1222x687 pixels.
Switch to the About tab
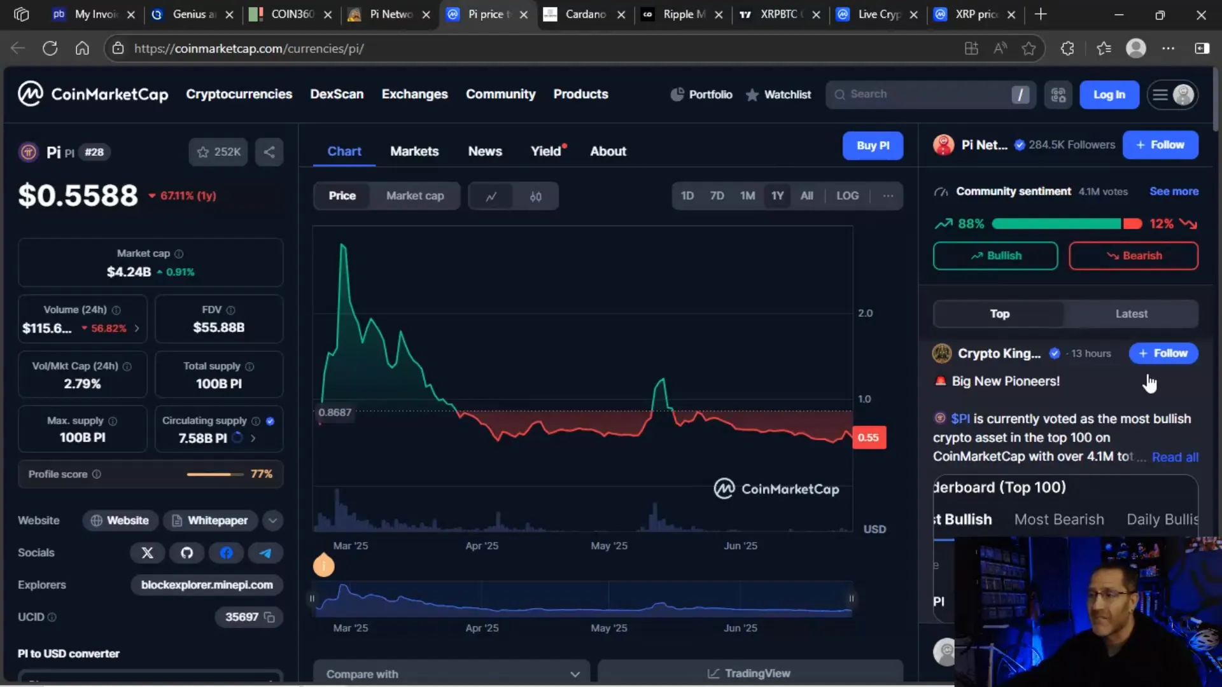point(608,151)
